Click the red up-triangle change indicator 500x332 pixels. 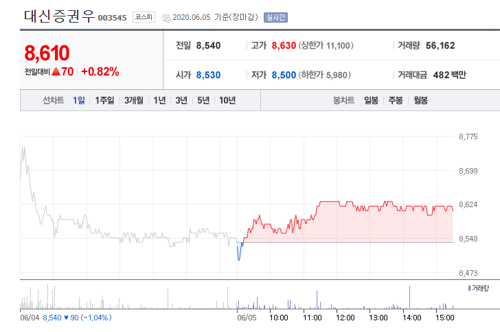click(56, 71)
